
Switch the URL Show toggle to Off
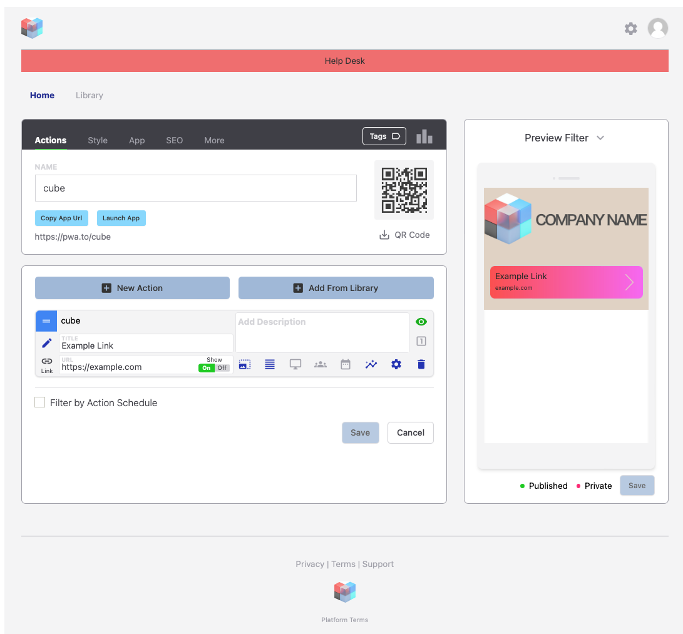(222, 368)
